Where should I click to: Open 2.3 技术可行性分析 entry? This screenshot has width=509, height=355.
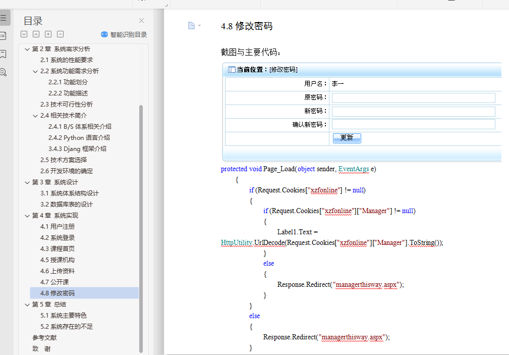(x=67, y=105)
